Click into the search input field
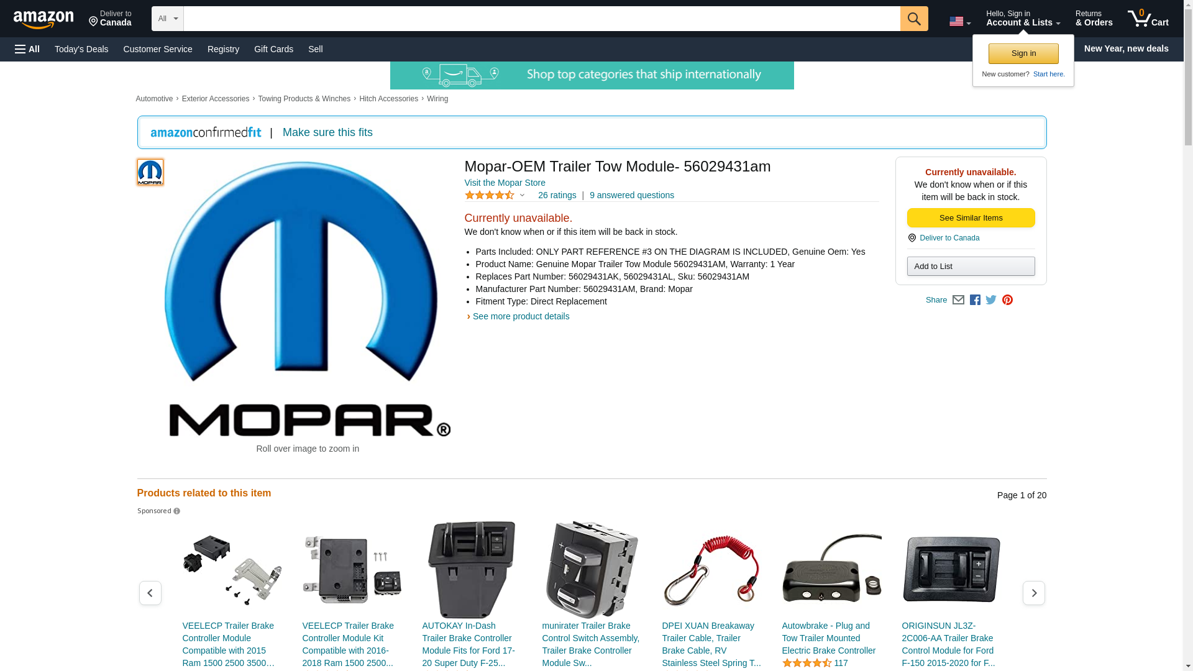This screenshot has height=671, width=1193. [x=541, y=19]
